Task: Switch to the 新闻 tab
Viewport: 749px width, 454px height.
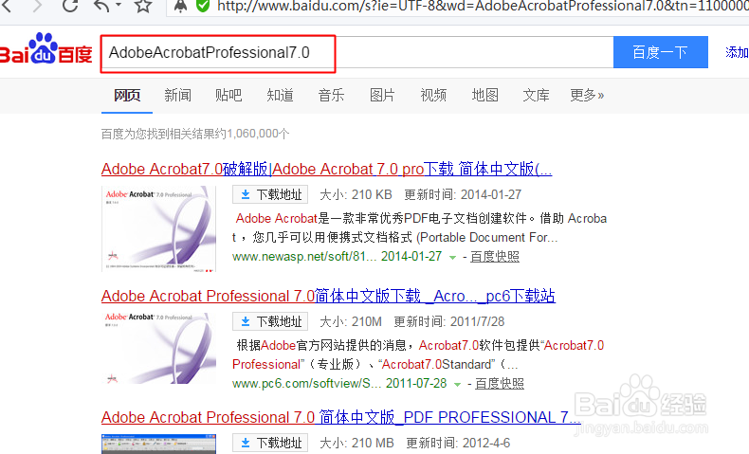Action: pyautogui.click(x=177, y=95)
